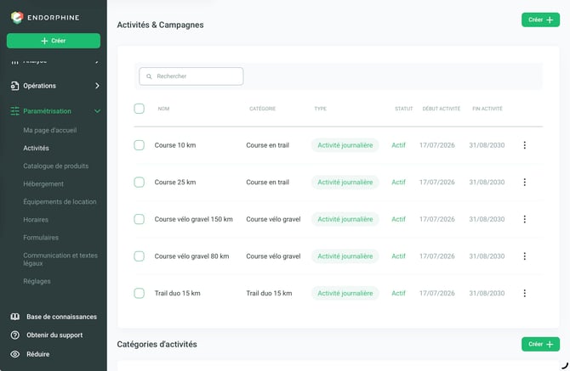570x371 pixels.
Task: Click 'Course vélo gravel' category of 150 km row
Action: click(x=273, y=219)
